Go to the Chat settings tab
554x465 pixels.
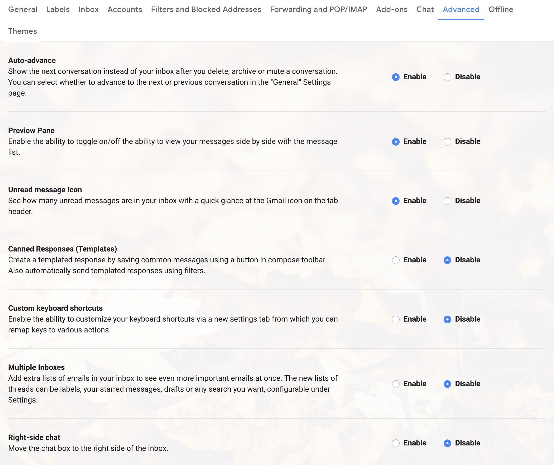[425, 10]
